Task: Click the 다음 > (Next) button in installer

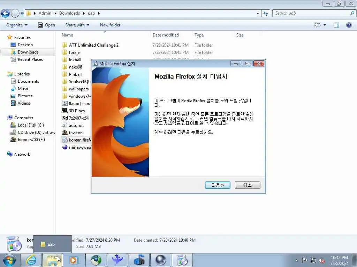Action: [218, 185]
